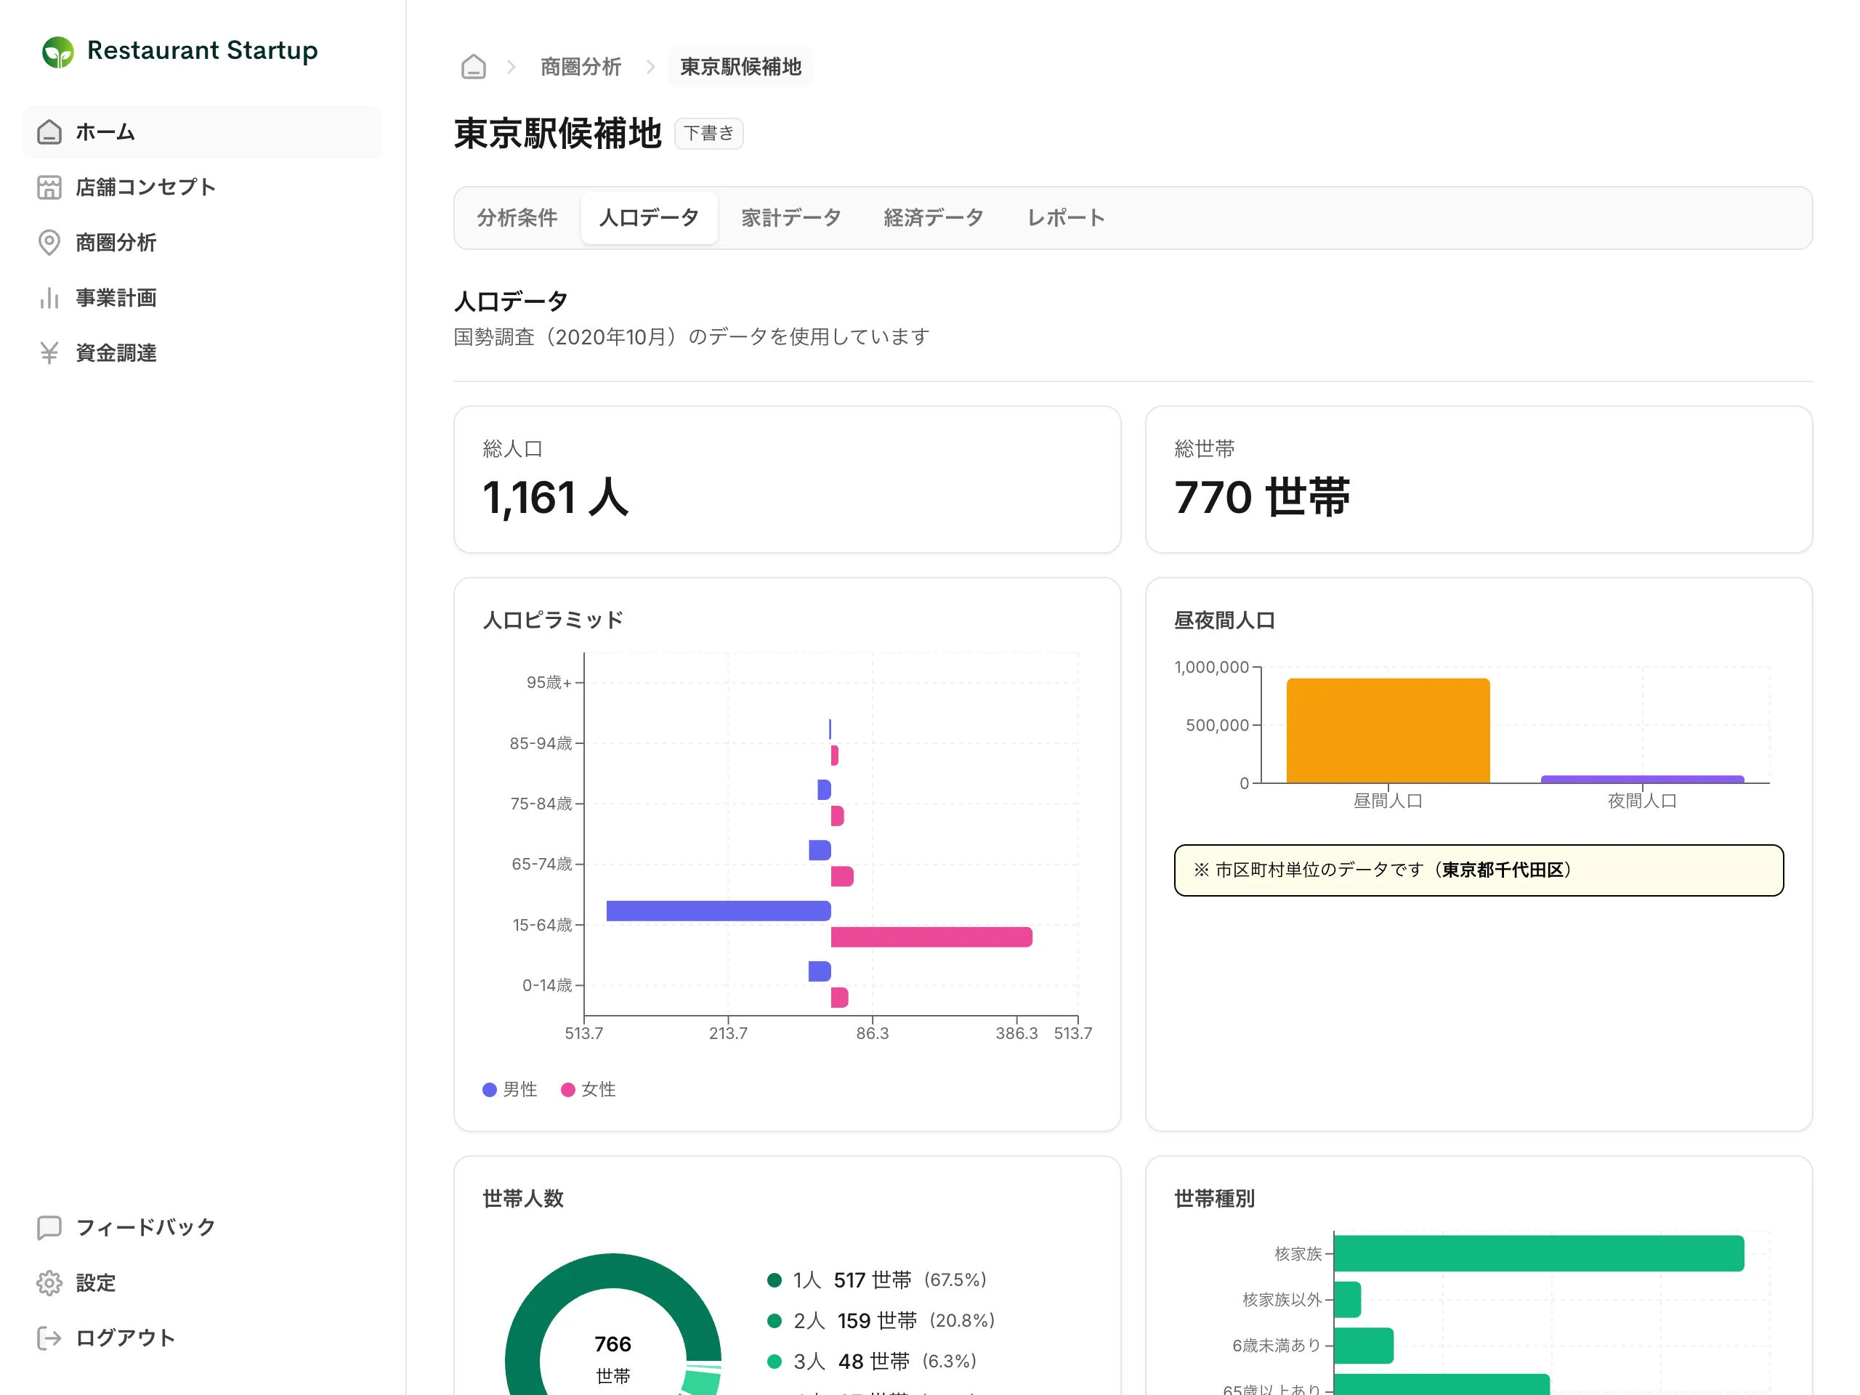The width and height of the screenshot is (1860, 1395).
Task: Open 設定 in the sidebar
Action: click(x=203, y=1283)
